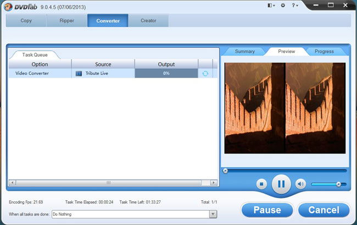Click the refresh icon in Tribute Live row
This screenshot has width=357, height=225.
click(x=205, y=73)
